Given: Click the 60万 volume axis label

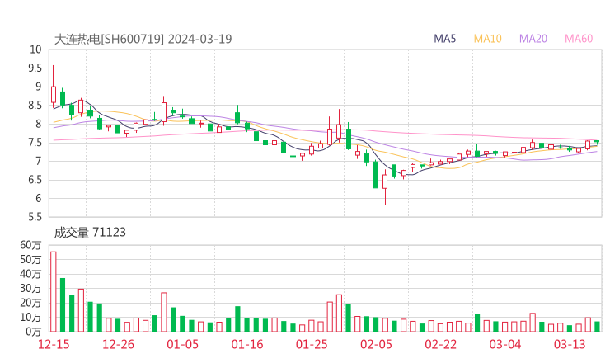Looking at the screenshot, I should point(30,245).
